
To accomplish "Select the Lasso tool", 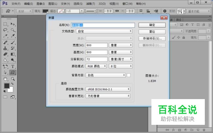I will (5, 30).
